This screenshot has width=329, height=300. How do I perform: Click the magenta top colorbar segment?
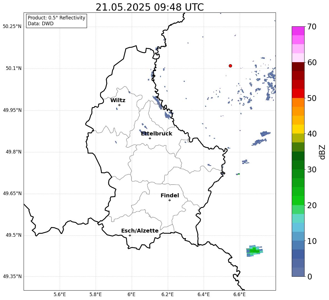(298, 31)
